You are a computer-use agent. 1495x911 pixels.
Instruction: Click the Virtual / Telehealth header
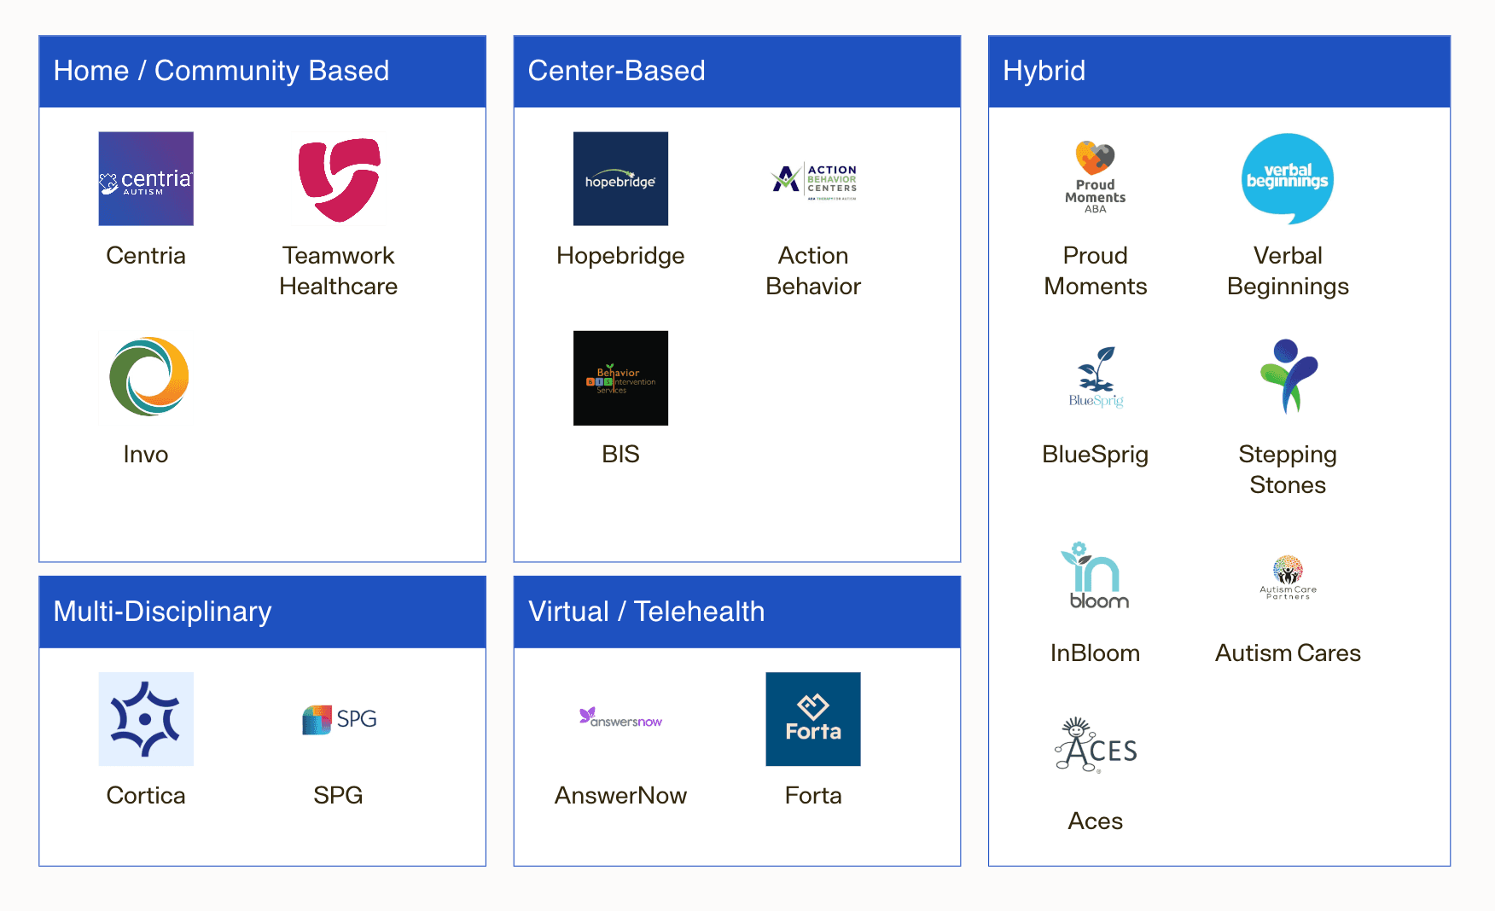(737, 612)
